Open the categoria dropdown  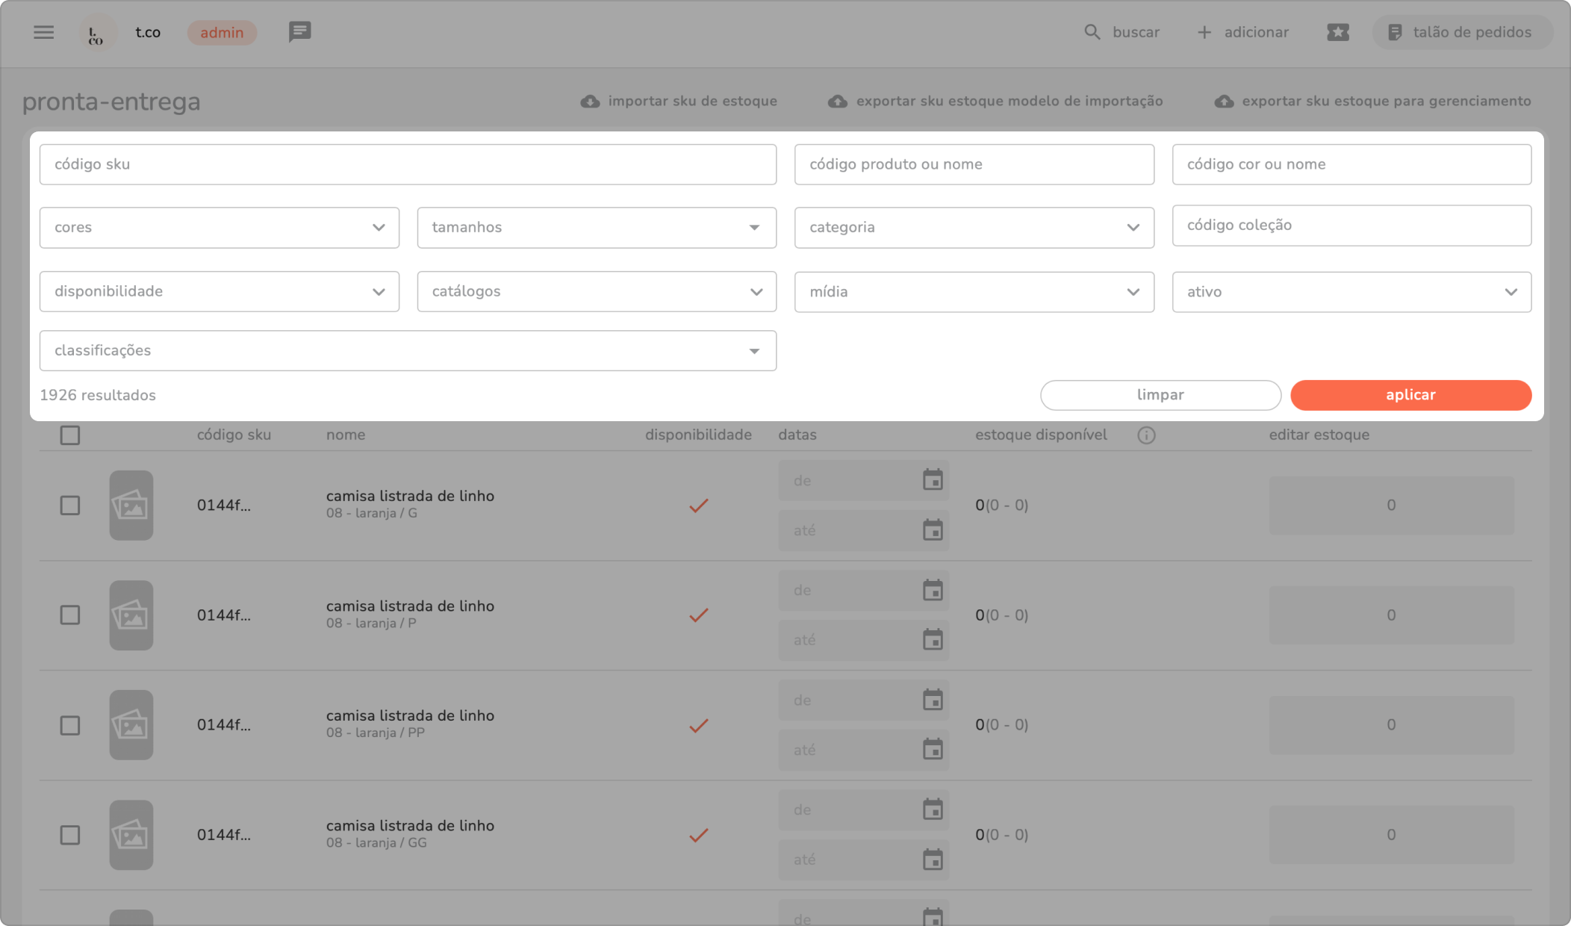(974, 228)
